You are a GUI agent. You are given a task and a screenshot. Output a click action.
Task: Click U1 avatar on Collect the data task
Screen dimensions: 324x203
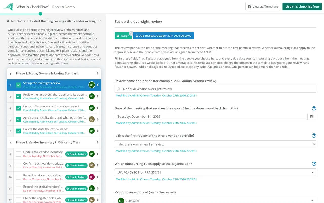click(x=92, y=131)
